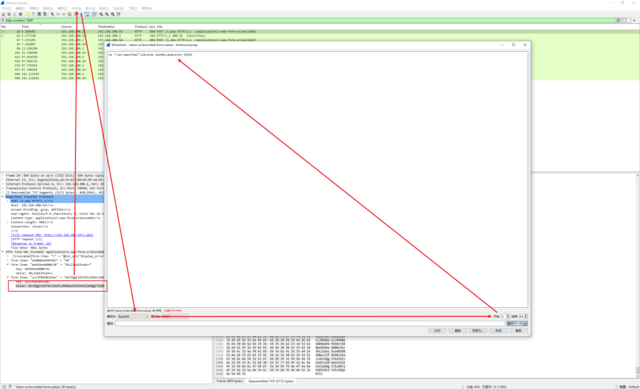Screen dimensions: 640x389
Task: Reset text size to normal
Action: (112, 14)
